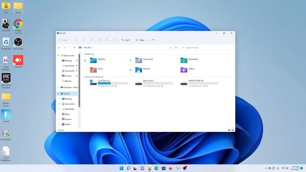Select Pictures under Quick access
306x172 pixels.
[x=68, y=76]
